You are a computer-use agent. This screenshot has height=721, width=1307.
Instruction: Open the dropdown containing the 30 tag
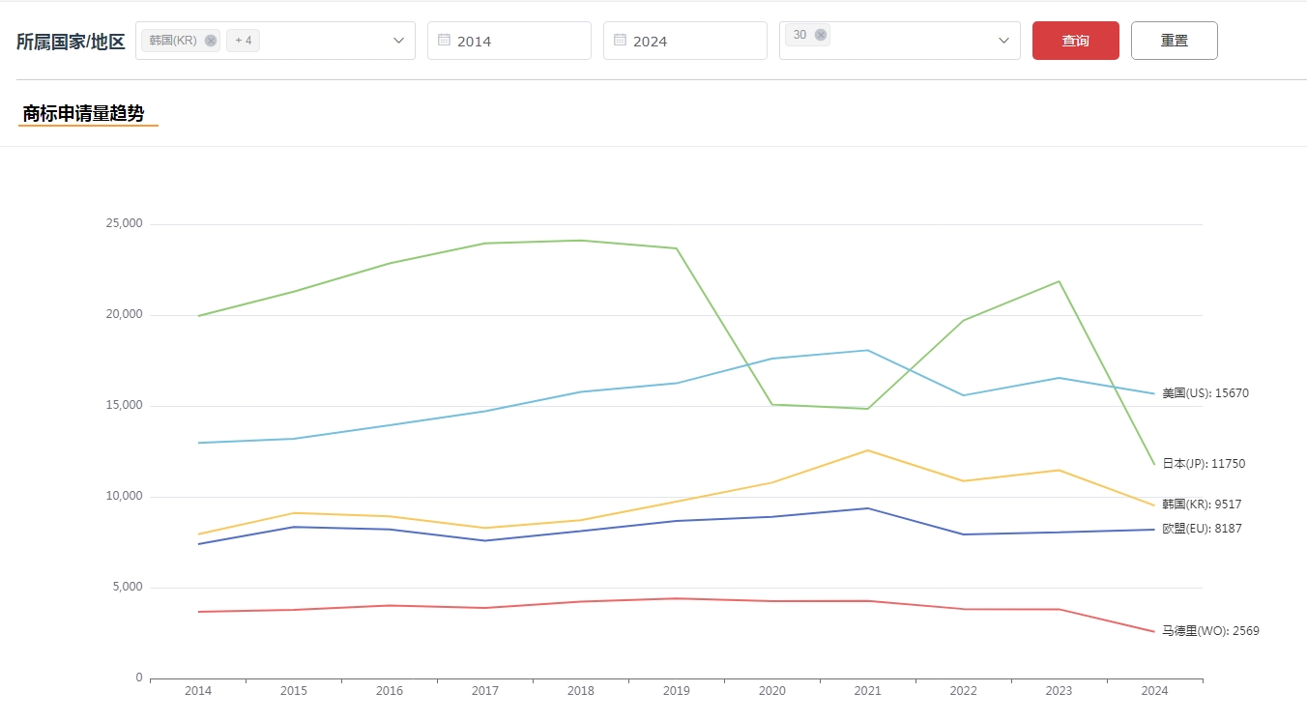pyautogui.click(x=1003, y=41)
